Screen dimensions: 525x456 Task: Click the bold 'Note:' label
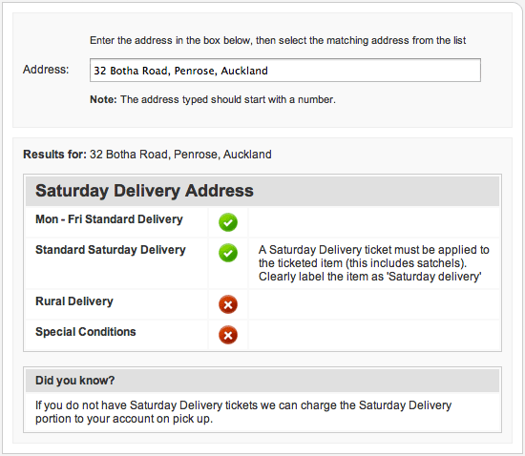pyautogui.click(x=103, y=100)
